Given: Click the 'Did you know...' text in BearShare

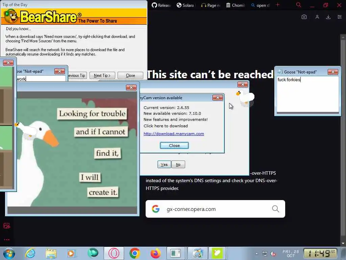Looking at the screenshot, I should (x=19, y=29).
